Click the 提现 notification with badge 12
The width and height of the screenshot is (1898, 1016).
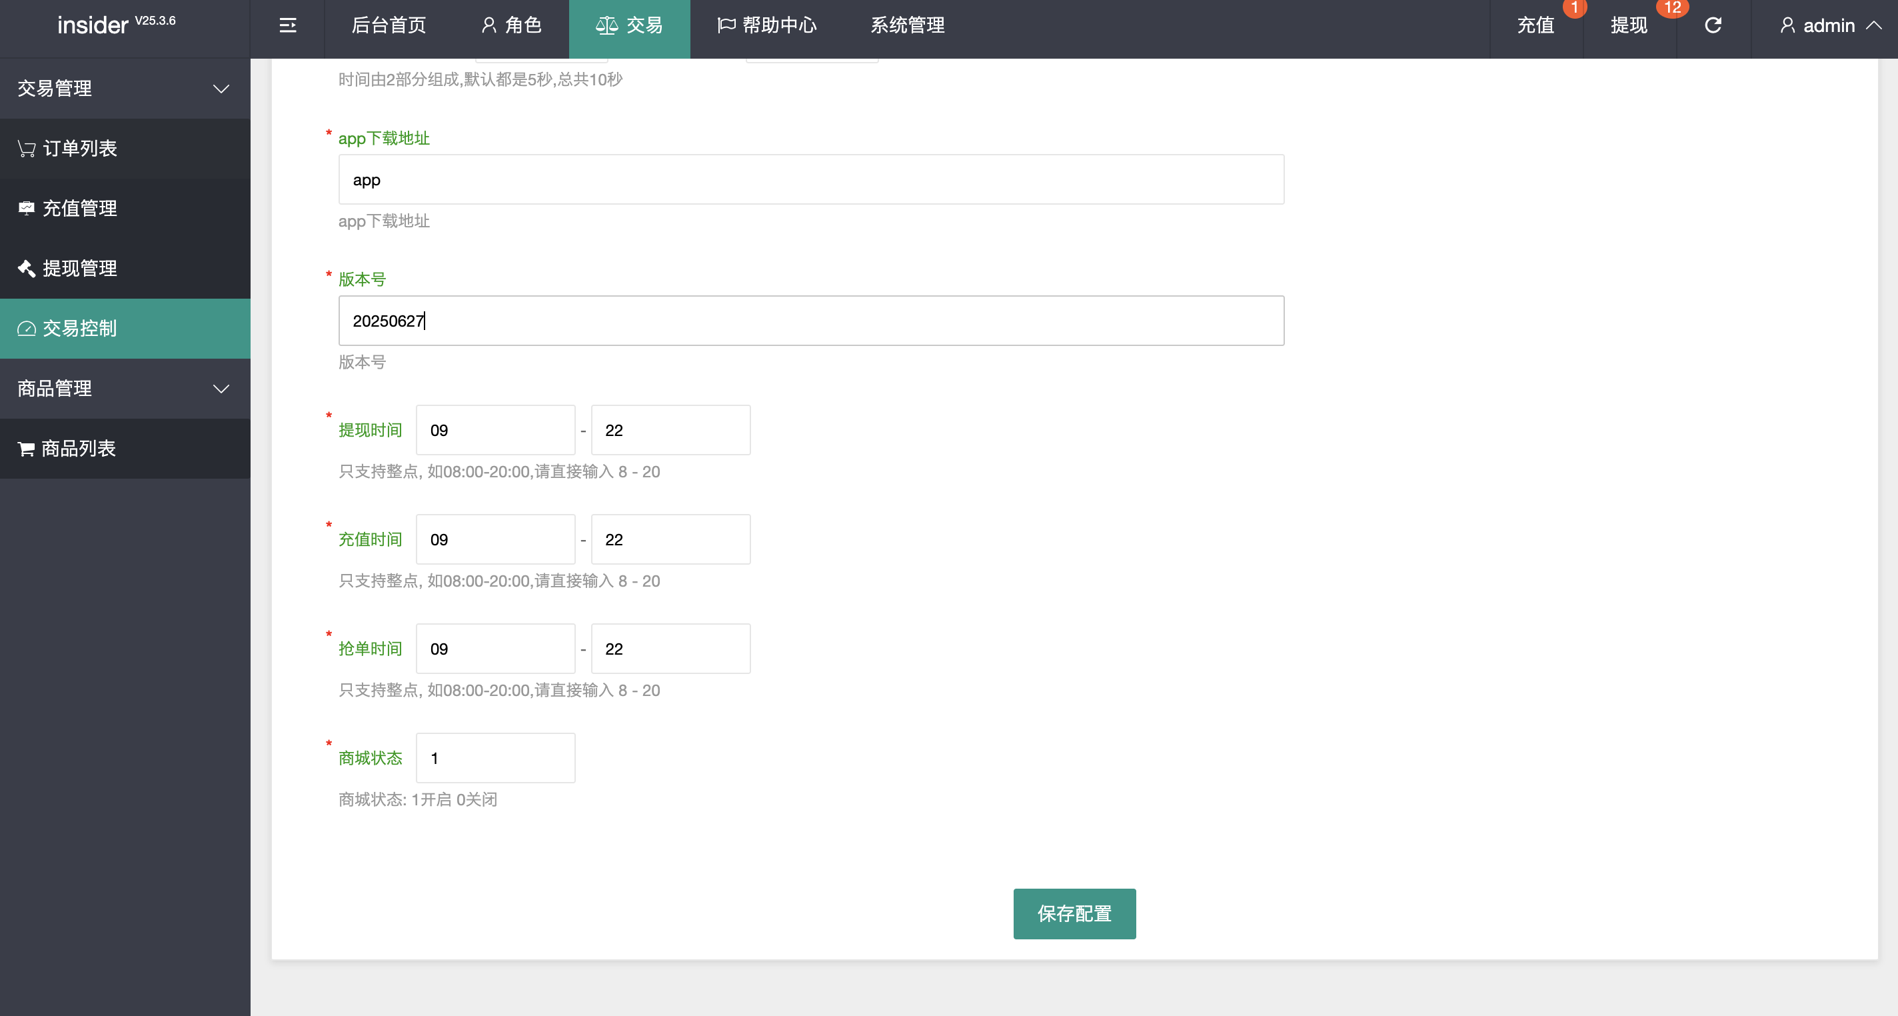pyautogui.click(x=1628, y=26)
